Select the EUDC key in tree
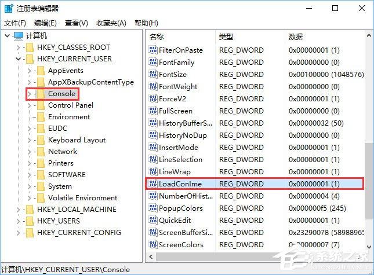The image size is (374, 275). 58,129
